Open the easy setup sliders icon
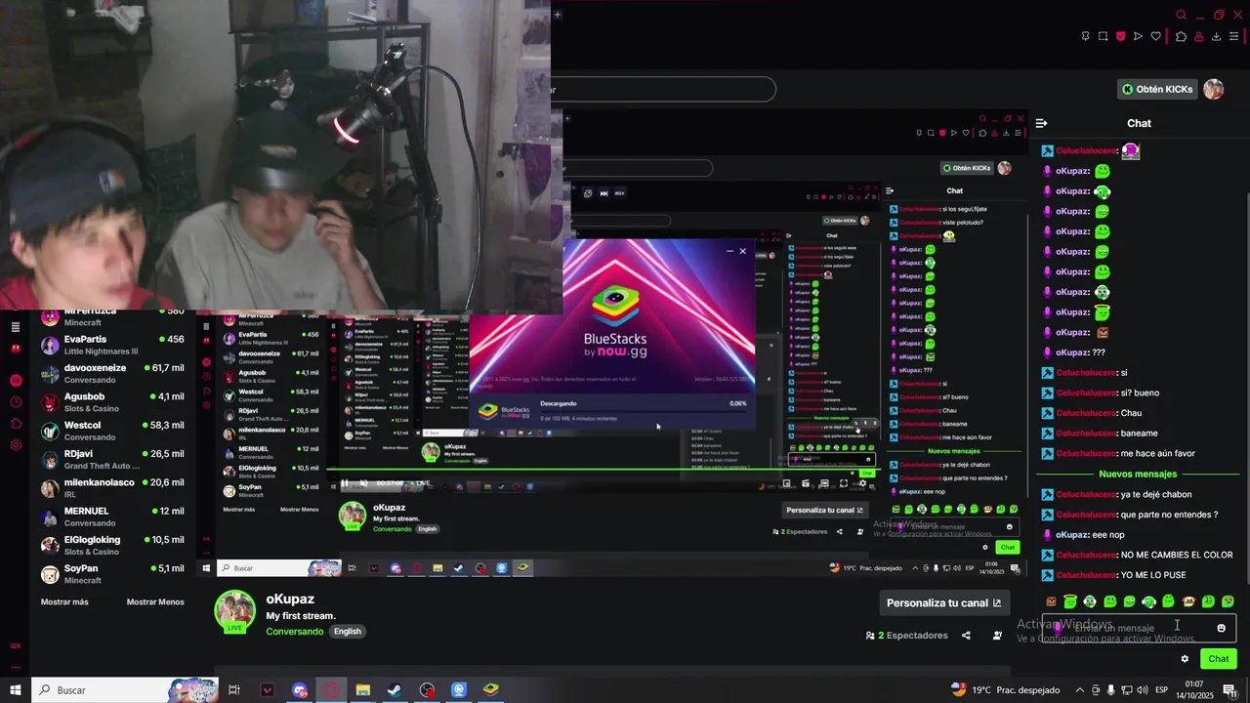The width and height of the screenshot is (1250, 703). click(1234, 36)
